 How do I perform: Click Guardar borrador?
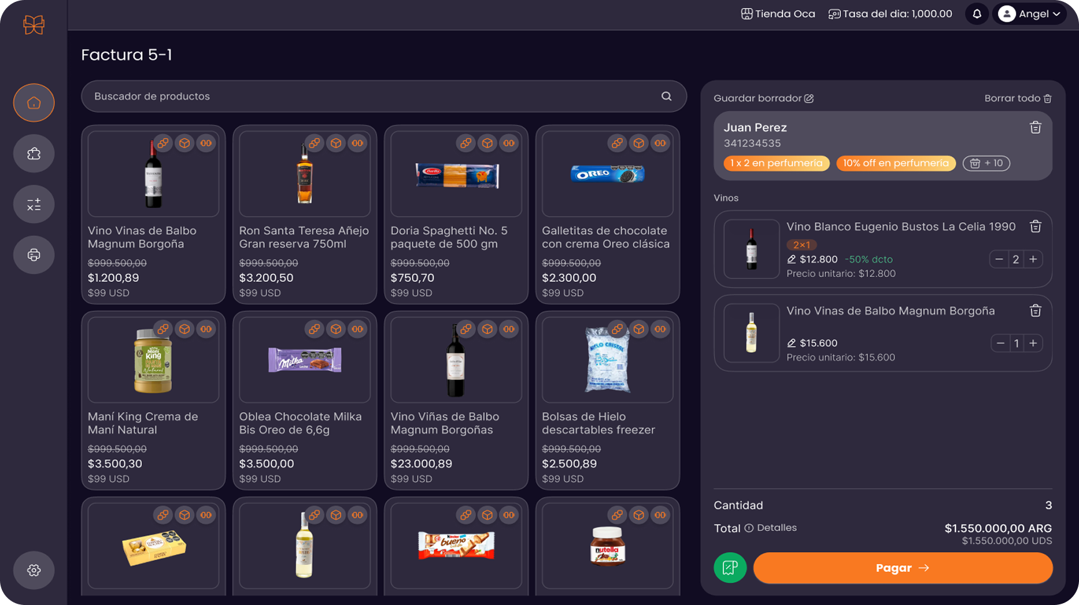(763, 98)
